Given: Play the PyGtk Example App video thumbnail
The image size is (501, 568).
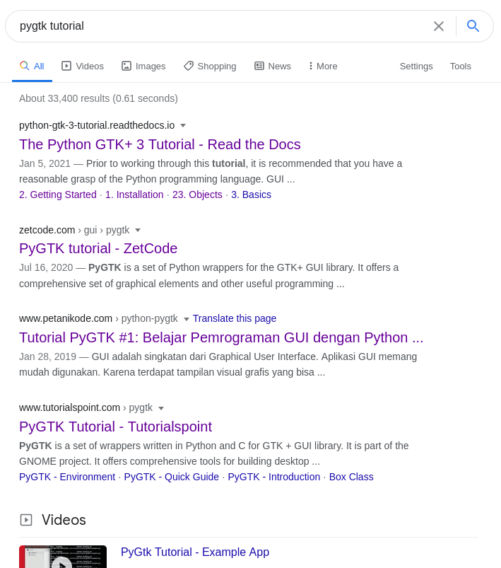Looking at the screenshot, I should click(x=63, y=557).
